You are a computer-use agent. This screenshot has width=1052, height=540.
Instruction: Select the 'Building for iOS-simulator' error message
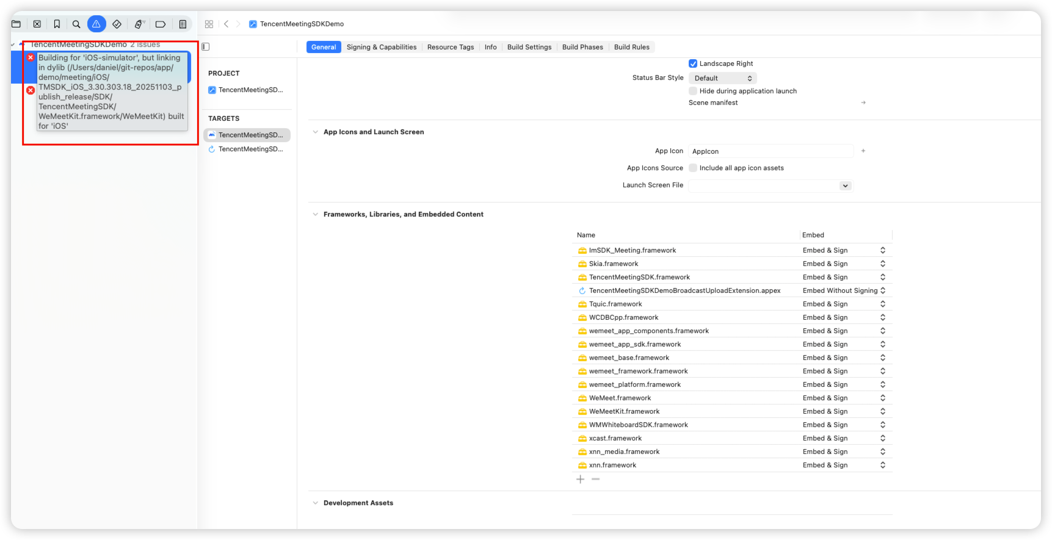pos(112,92)
